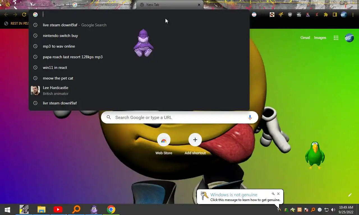Screen dimensions: 359x215
Task: Click the green parrot desktop character
Action: pos(315,155)
